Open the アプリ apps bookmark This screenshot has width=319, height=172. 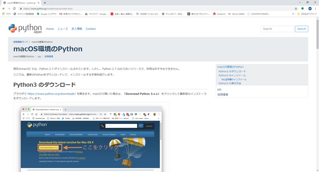(x=7, y=14)
